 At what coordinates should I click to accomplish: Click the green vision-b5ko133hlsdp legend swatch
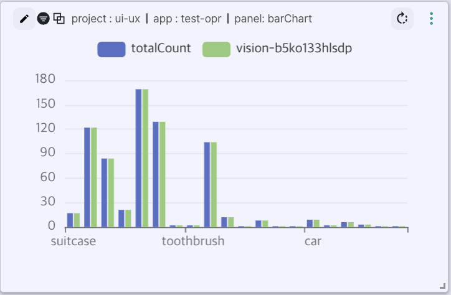tap(216, 49)
